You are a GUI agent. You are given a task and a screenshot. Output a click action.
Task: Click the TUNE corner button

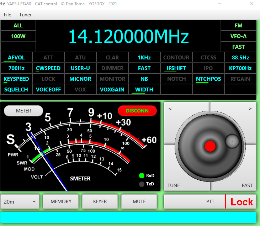point(174,185)
